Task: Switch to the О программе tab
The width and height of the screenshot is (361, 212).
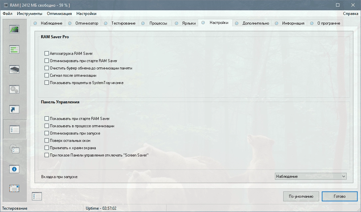Action: click(325, 23)
